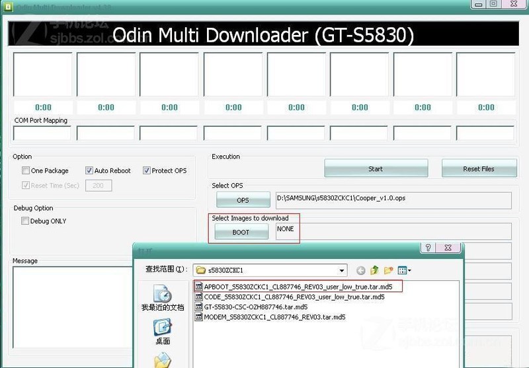
Task: Click the Message log area
Action: [x=73, y=307]
